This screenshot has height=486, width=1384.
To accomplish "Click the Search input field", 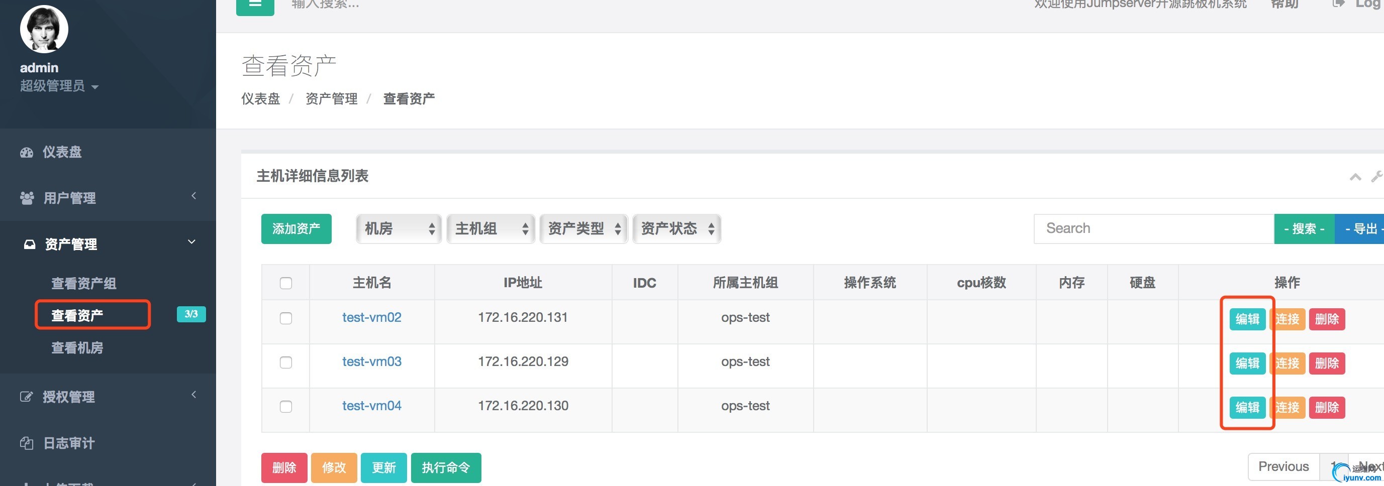I will pyautogui.click(x=1153, y=229).
